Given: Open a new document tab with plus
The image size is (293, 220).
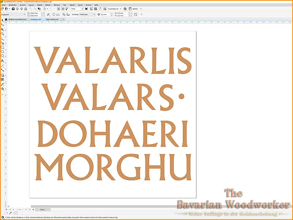Looking at the screenshot, I should 64,19.
